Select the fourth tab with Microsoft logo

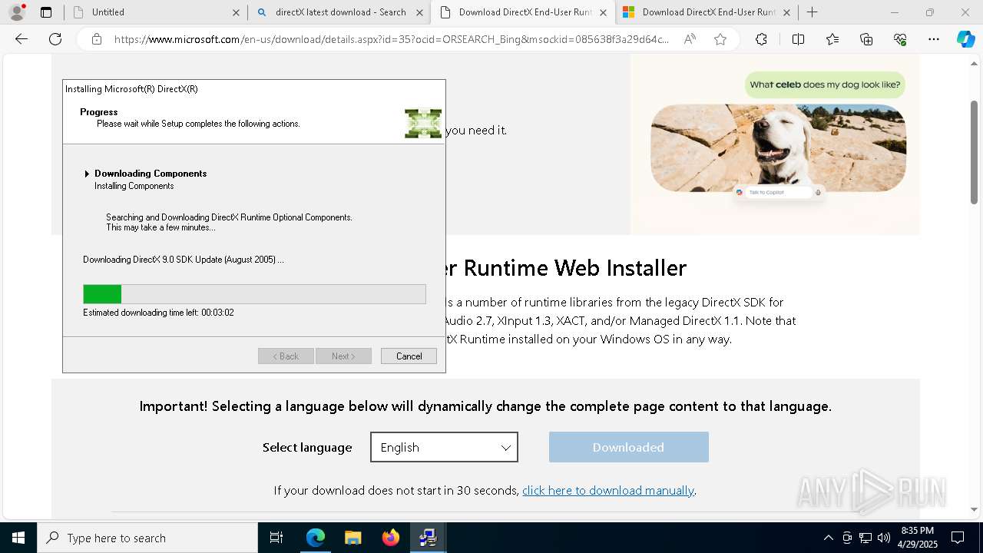coord(707,12)
